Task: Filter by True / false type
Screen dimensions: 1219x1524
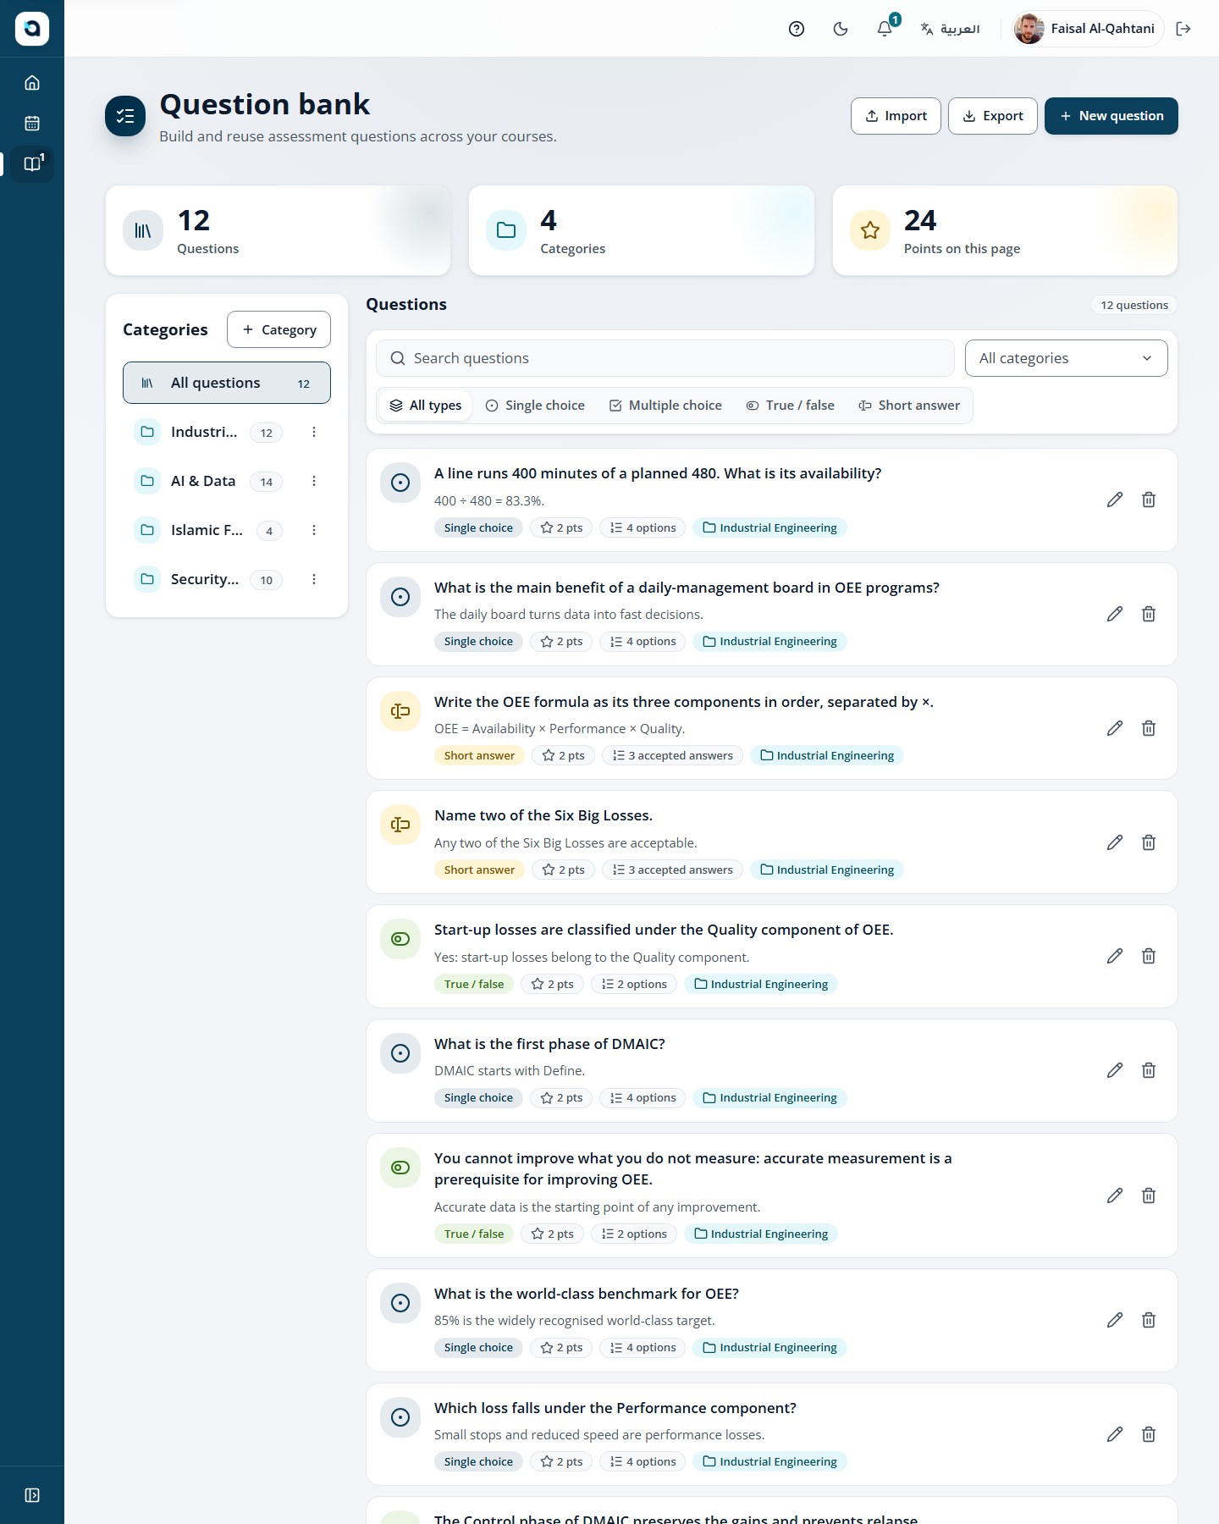Action: point(790,406)
